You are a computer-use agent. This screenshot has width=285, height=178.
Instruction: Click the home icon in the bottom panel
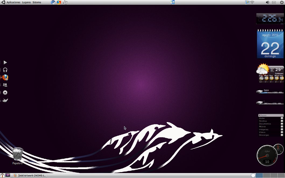[x=2, y=176]
